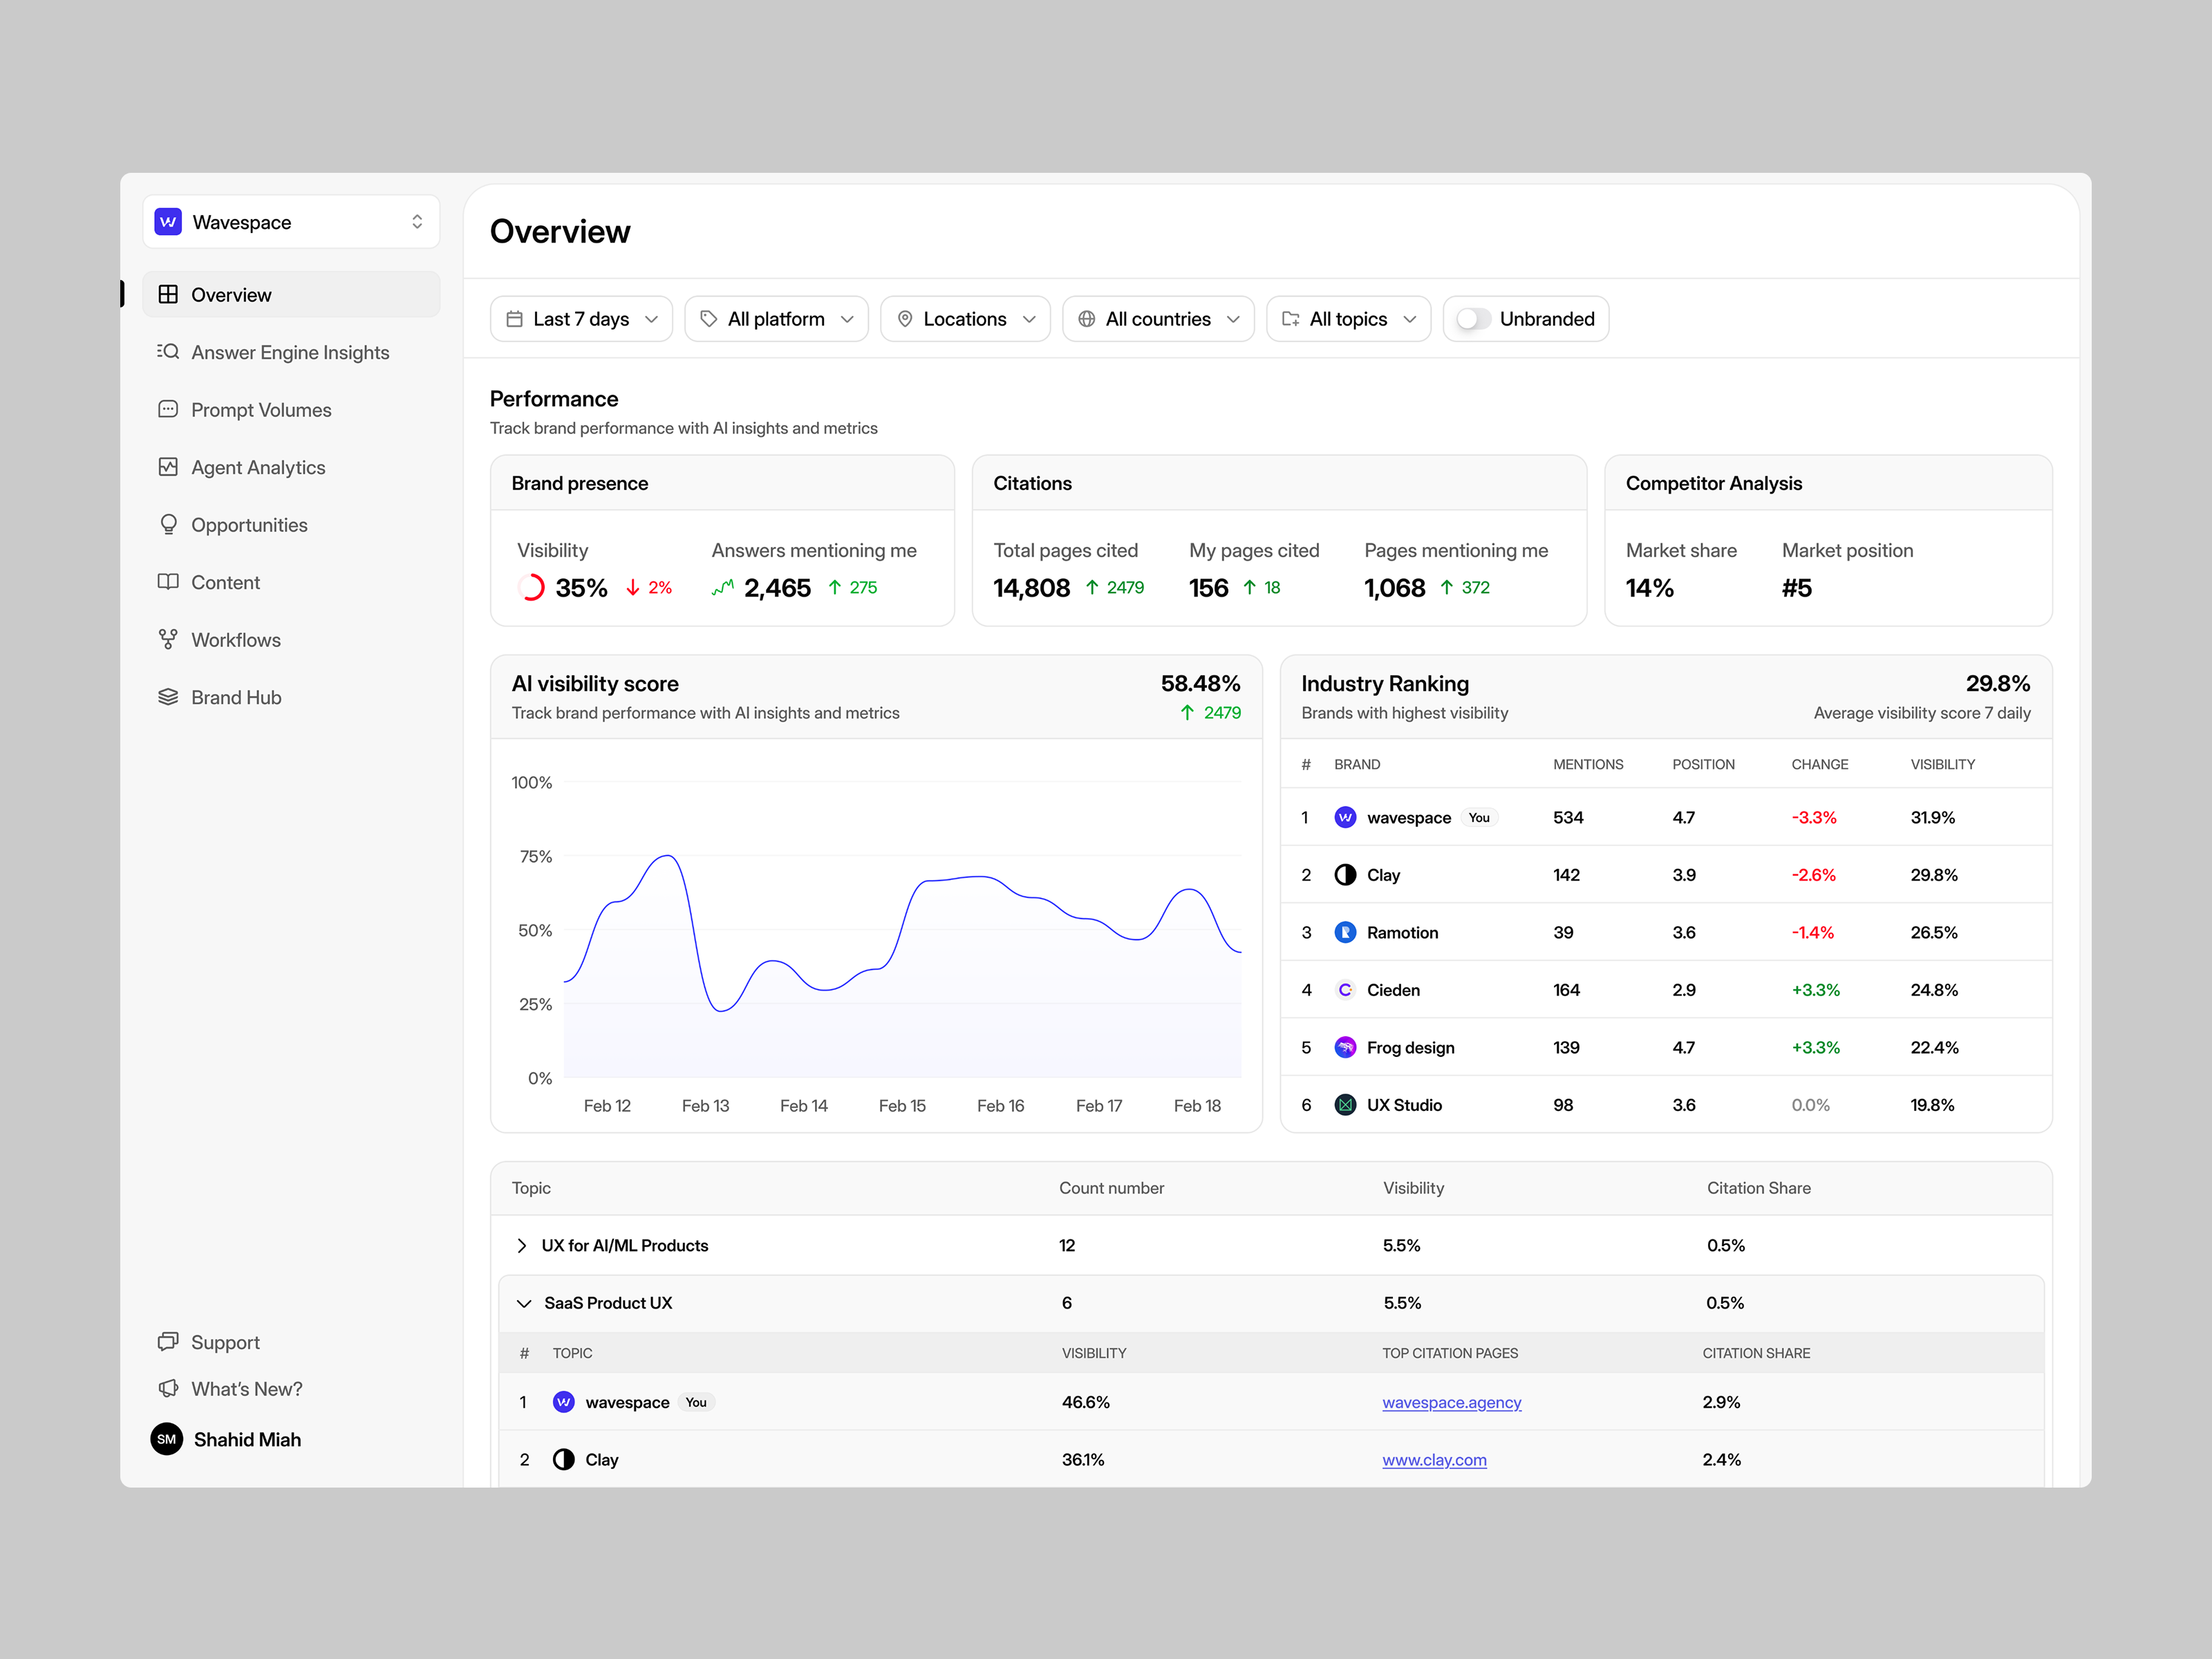Sort ranking table by VISIBILITY column

pos(1942,764)
